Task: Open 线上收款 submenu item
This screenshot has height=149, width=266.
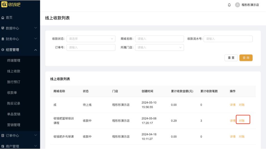Action: 14,71
